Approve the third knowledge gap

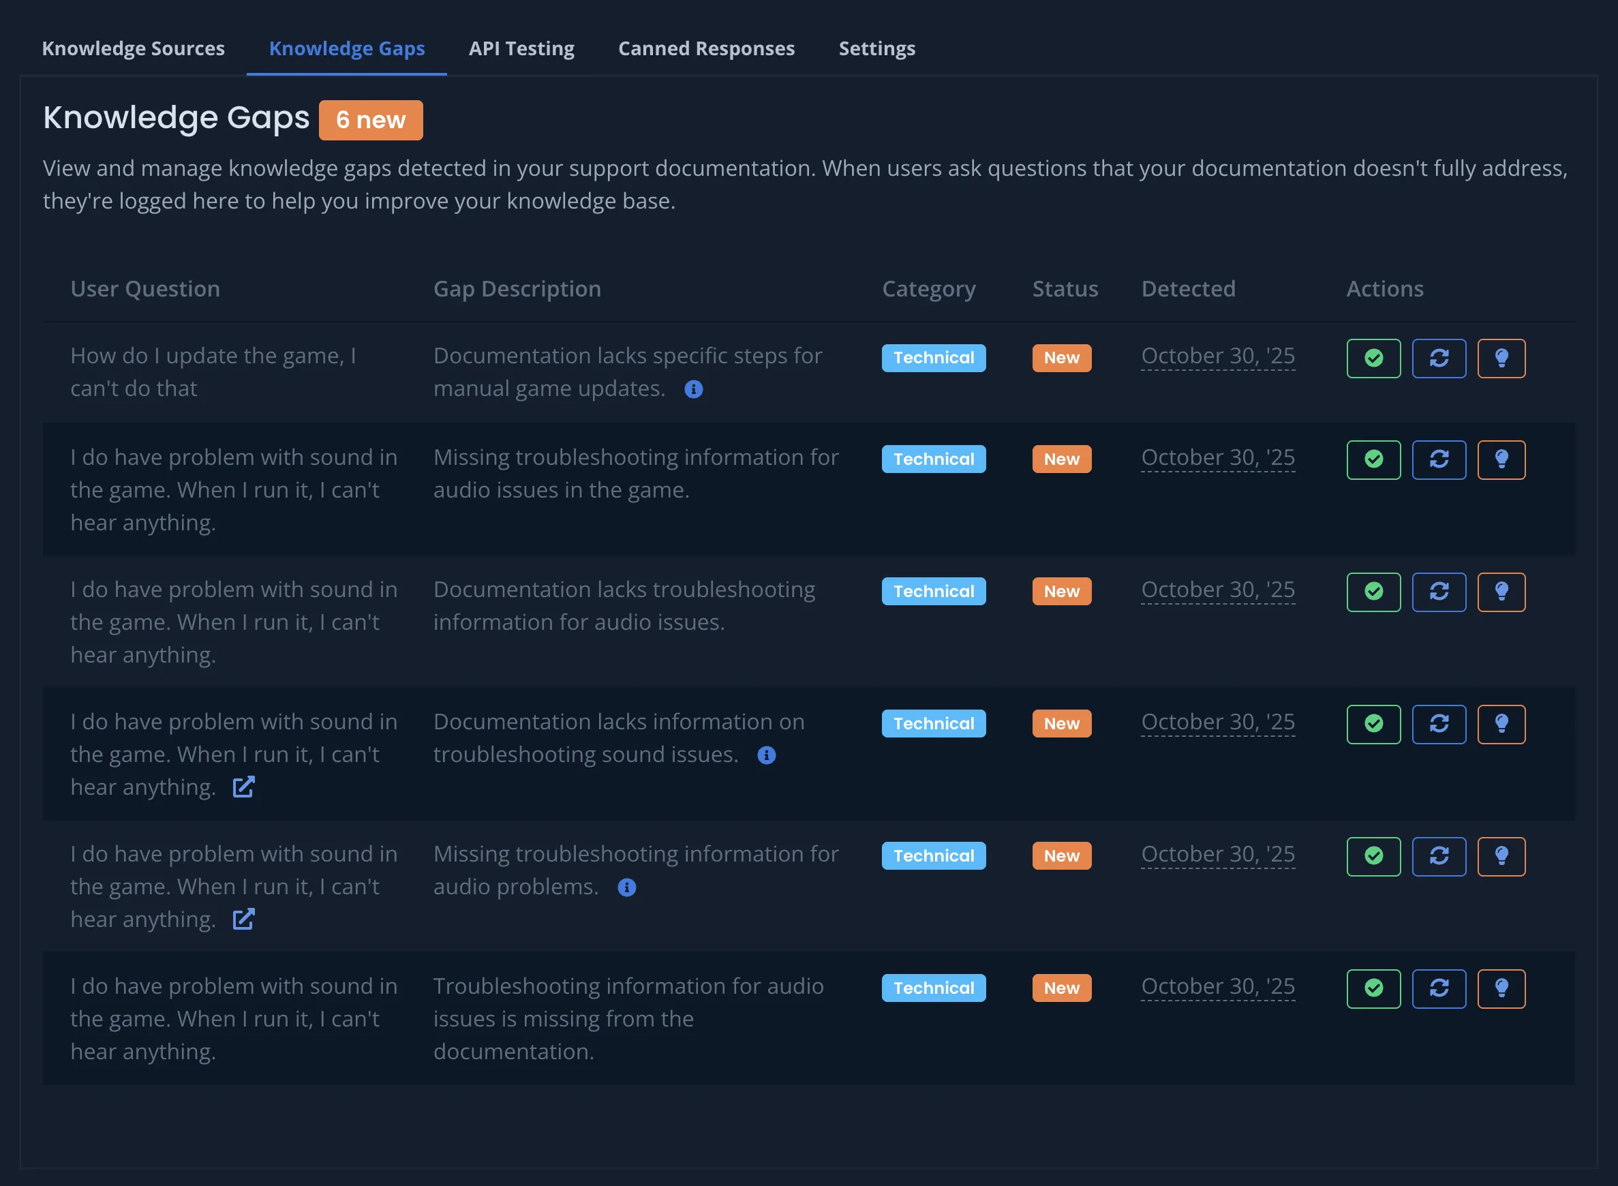[1373, 592]
